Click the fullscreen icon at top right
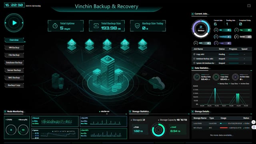The width and height of the screenshot is (256, 144). [x=249, y=6]
